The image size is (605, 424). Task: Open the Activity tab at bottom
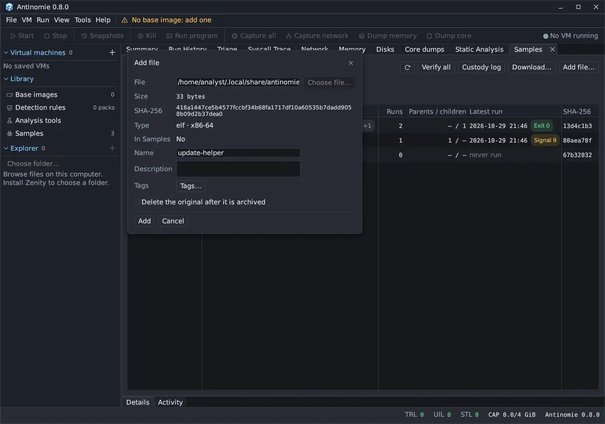170,402
